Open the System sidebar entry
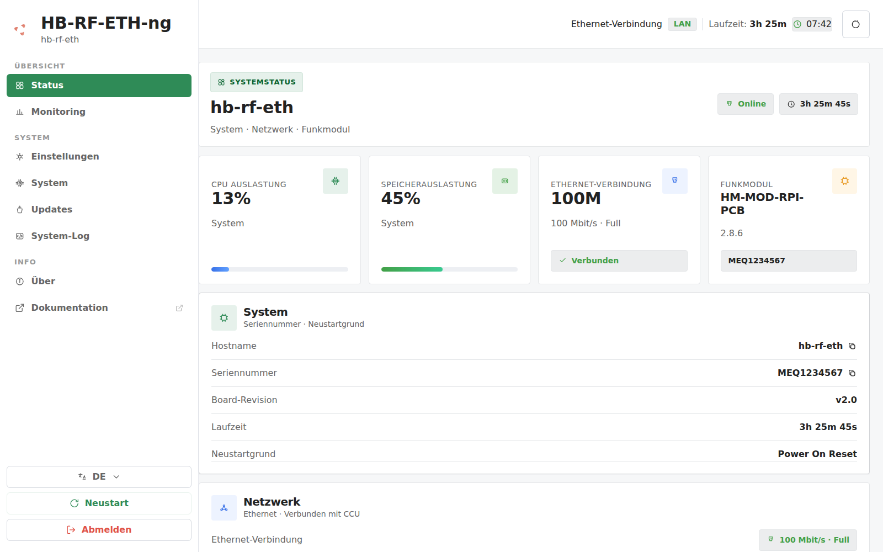Image resolution: width=883 pixels, height=552 pixels. 99,183
